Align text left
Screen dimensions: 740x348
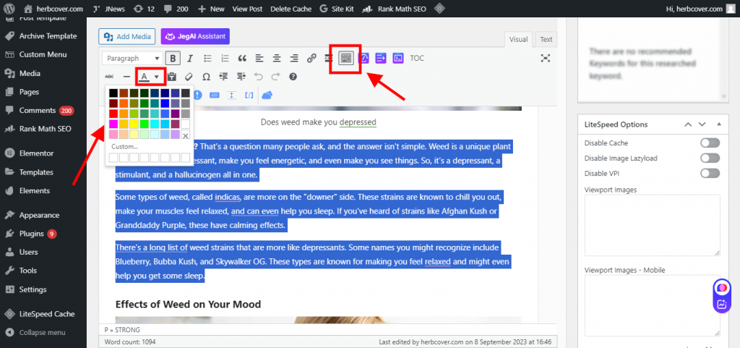[259, 59]
